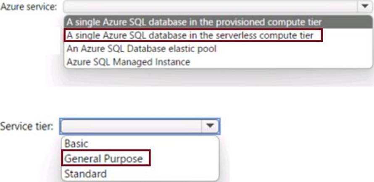Pick Standard from the Service tier list
Viewport: 374px width, 182px height.
140,174
